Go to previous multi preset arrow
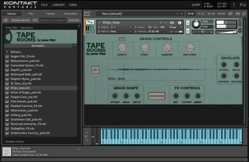Image resolution: width=249 pixels, height=162 pixels. pos(177,14)
